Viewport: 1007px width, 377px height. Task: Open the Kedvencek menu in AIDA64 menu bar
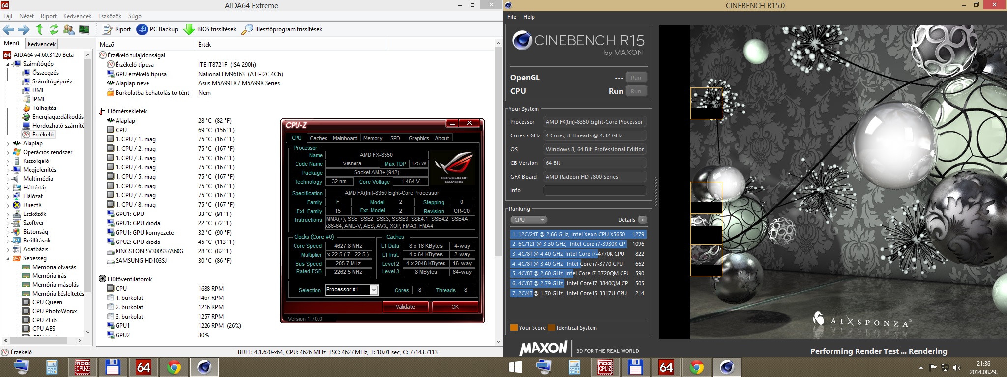click(78, 16)
